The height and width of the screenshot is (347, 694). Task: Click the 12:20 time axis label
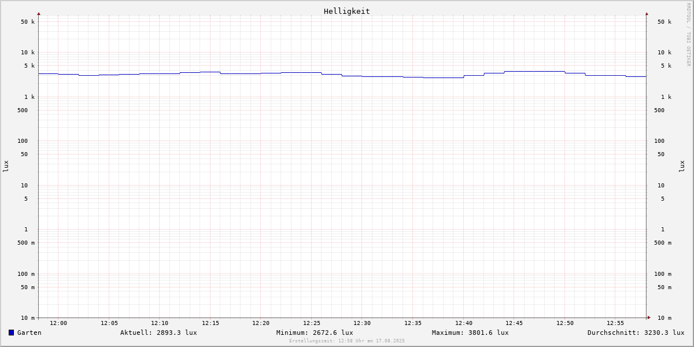(x=261, y=323)
